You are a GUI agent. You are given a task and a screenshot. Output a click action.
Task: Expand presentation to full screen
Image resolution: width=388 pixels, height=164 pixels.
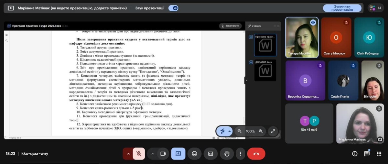[273, 131]
